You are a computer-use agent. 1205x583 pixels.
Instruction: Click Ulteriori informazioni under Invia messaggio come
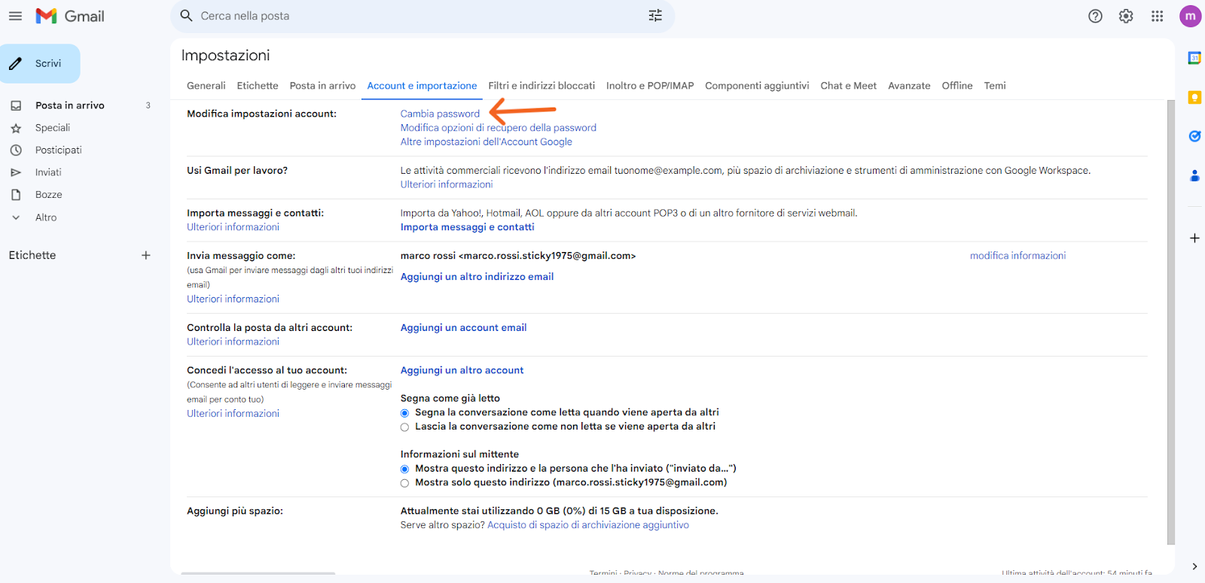point(233,299)
